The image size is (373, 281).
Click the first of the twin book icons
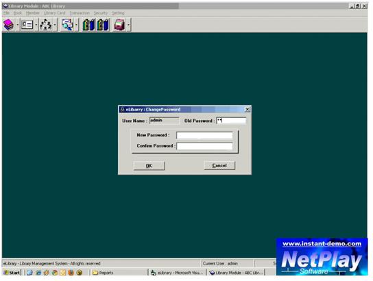(x=88, y=25)
